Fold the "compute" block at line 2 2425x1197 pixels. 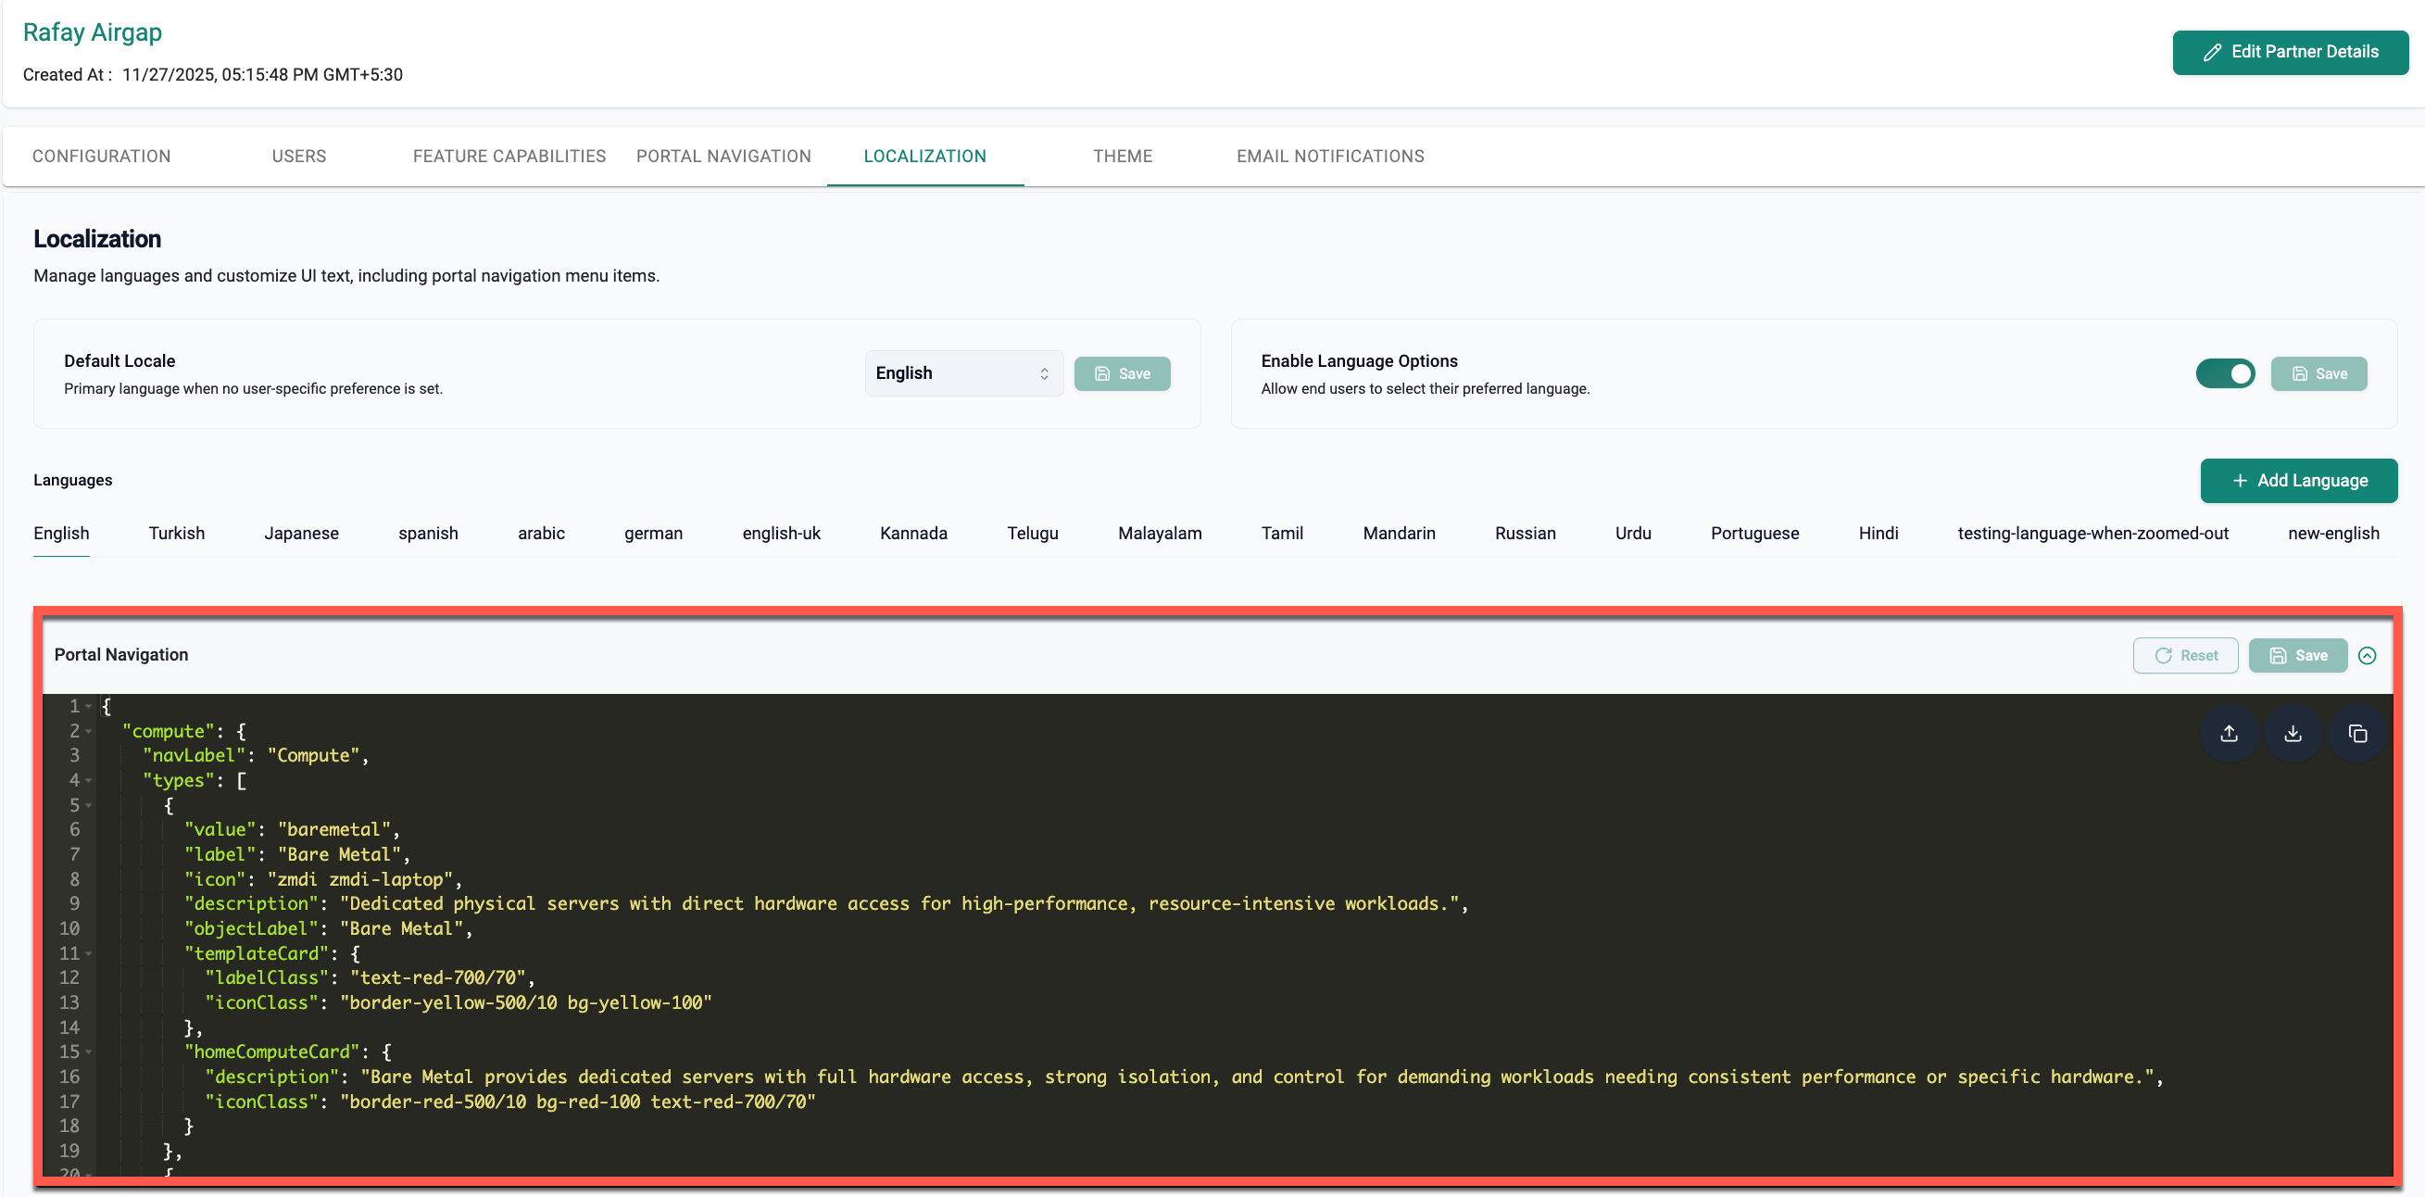(89, 732)
